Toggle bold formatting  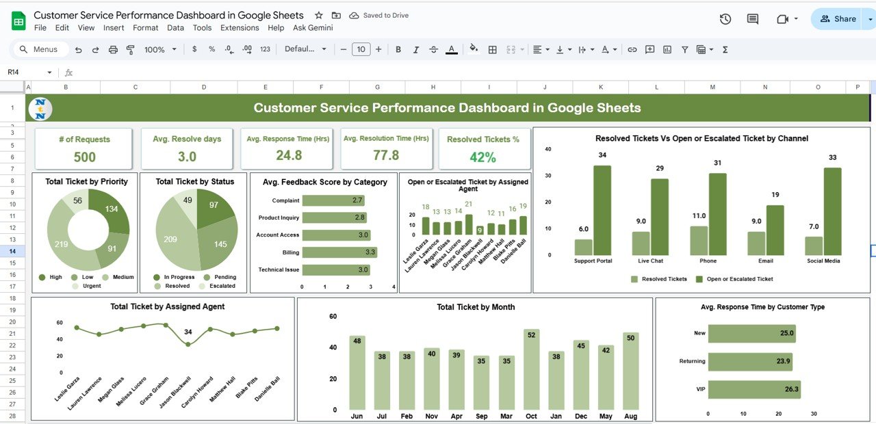[x=398, y=49]
